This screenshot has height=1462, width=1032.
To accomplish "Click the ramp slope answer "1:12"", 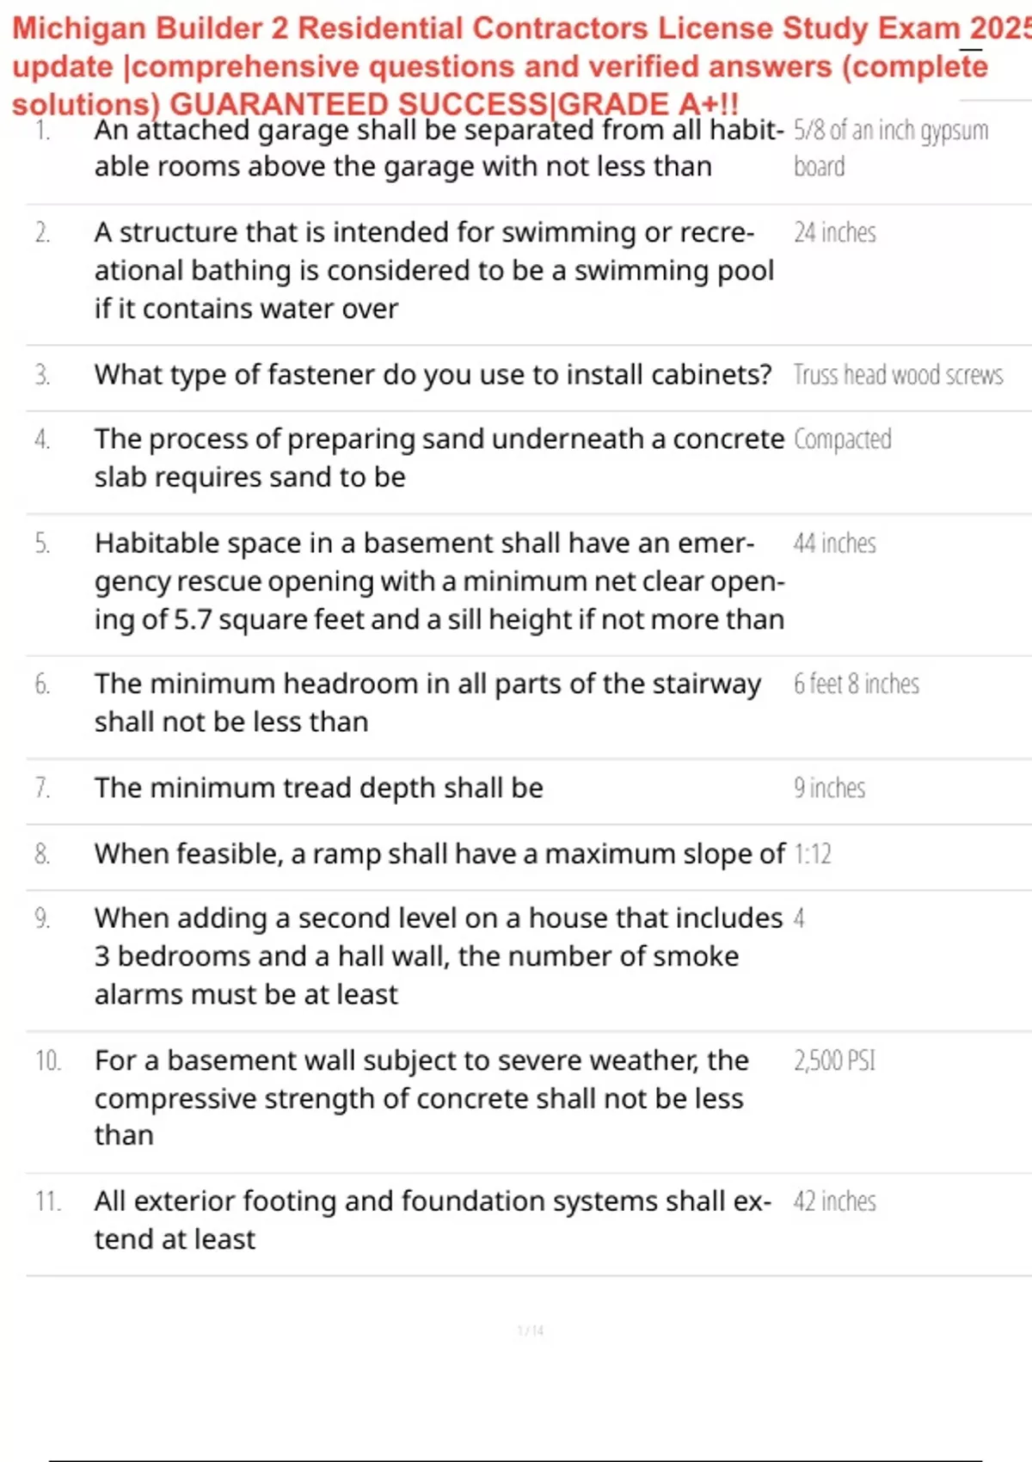I will (x=812, y=854).
